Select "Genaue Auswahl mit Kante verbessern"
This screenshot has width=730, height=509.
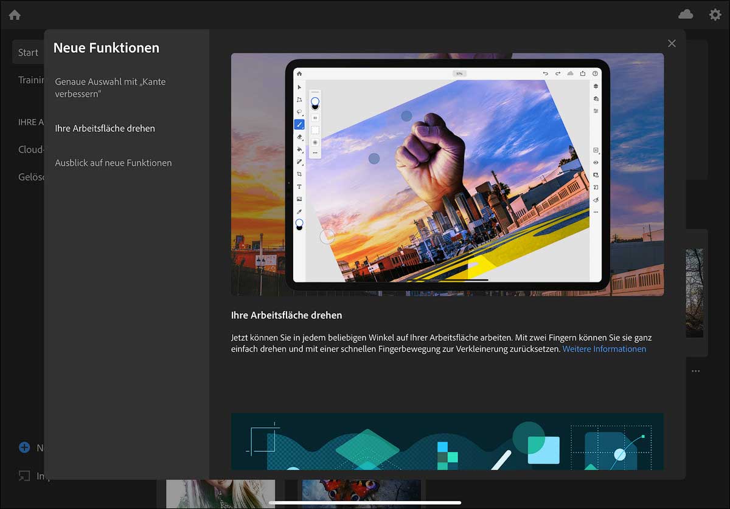click(110, 87)
